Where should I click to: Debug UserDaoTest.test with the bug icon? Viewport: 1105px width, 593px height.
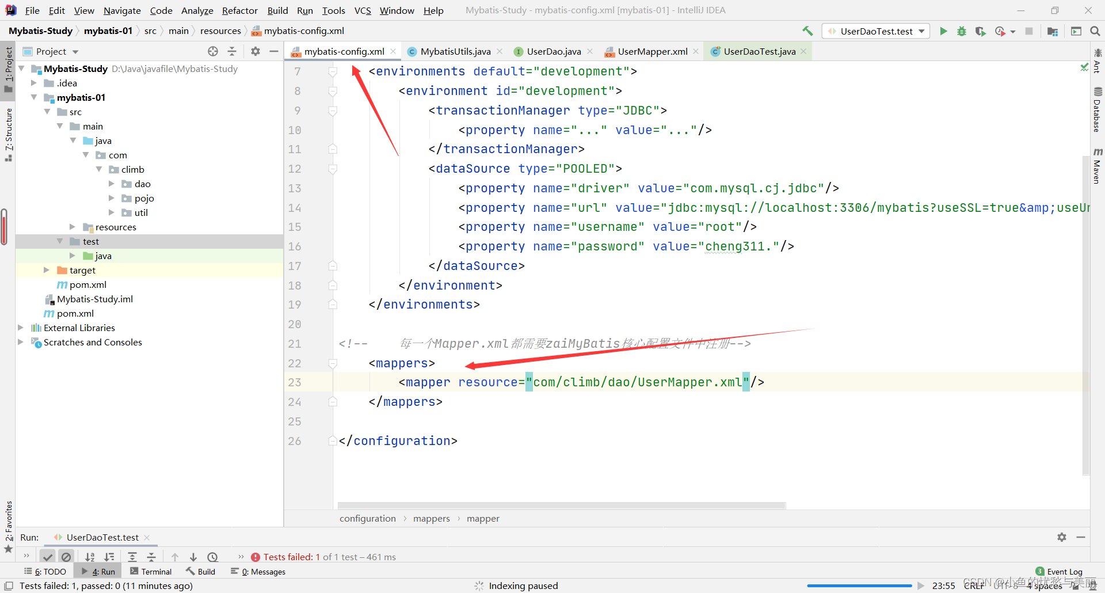pyautogui.click(x=961, y=31)
